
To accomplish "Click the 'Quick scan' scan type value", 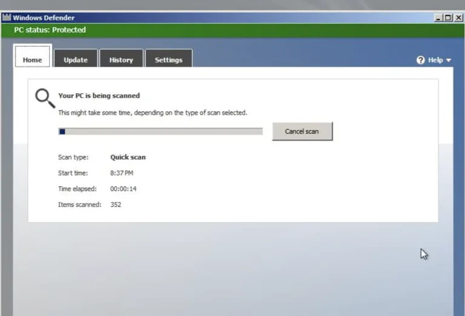I will 128,157.
